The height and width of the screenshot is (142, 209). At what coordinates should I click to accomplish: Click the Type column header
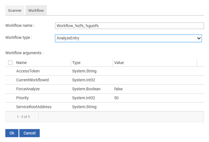pyautogui.click(x=76, y=63)
